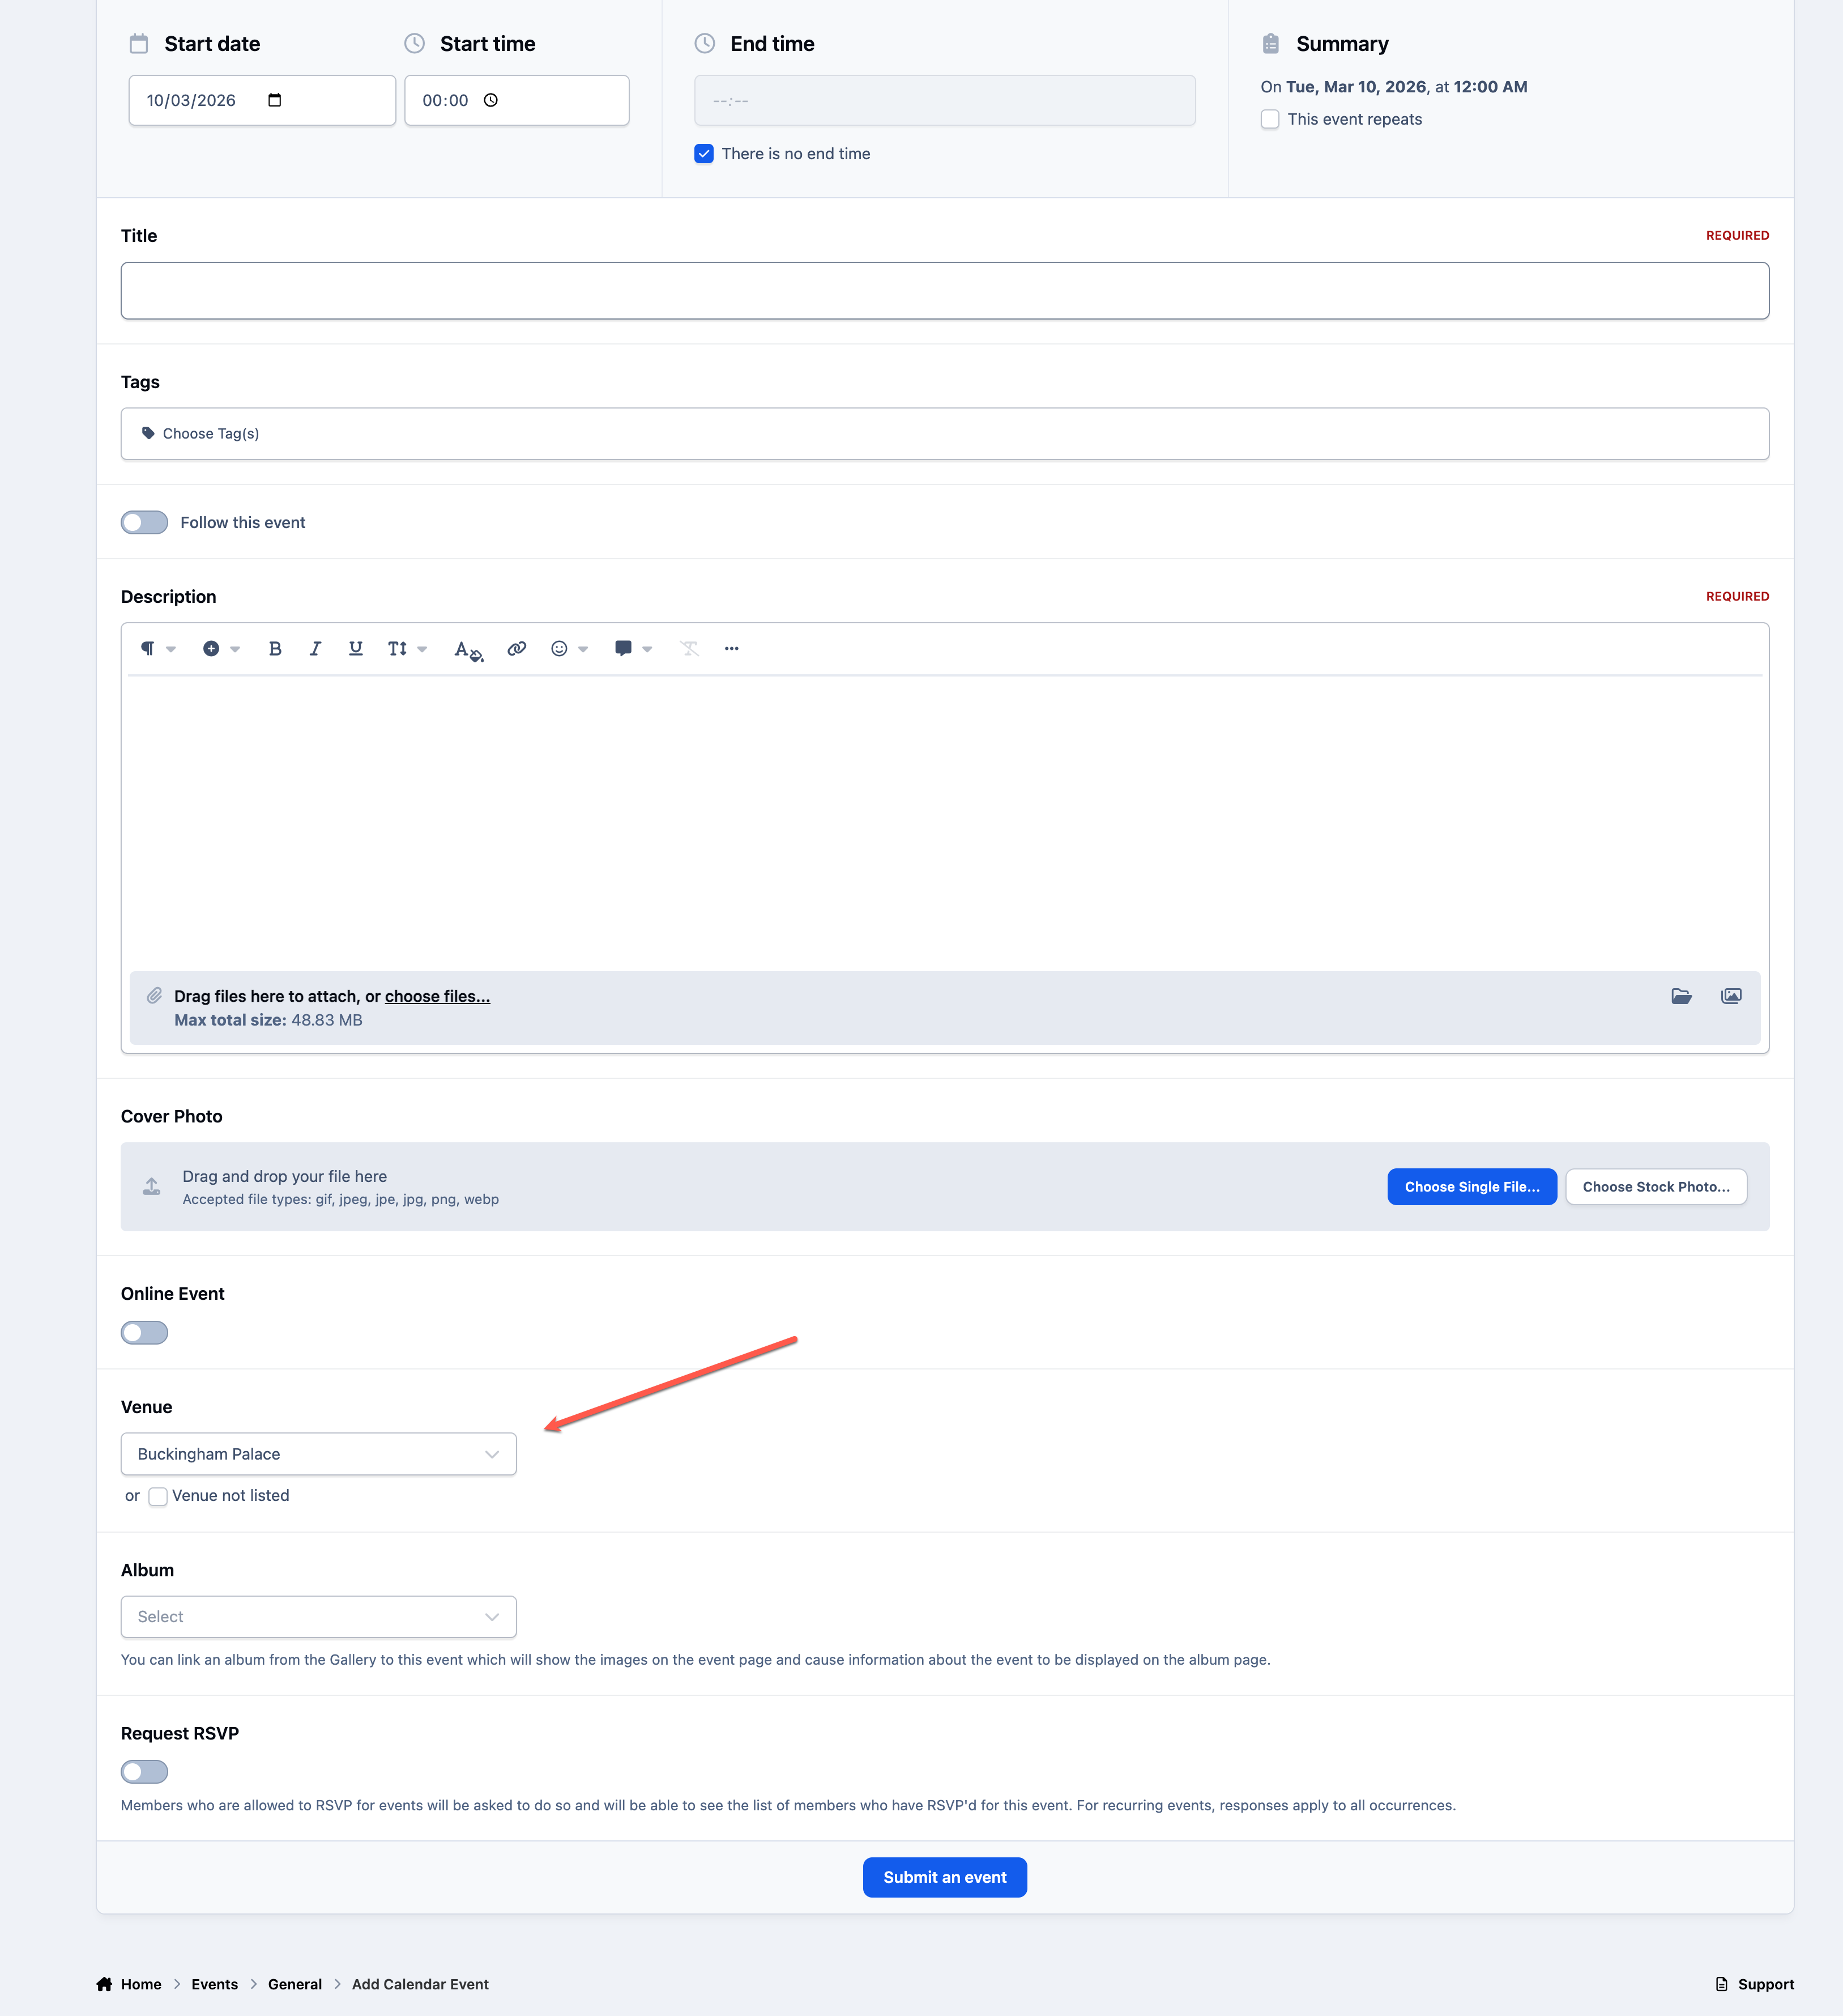The height and width of the screenshot is (2016, 1843).
Task: Click the clock icon in start time field
Action: 490,100
